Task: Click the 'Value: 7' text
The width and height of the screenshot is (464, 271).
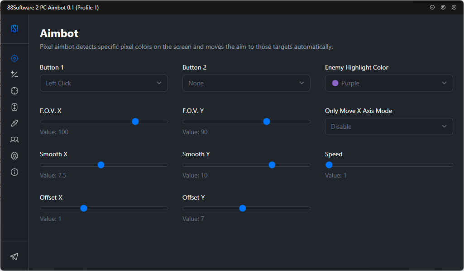Action: pos(193,219)
